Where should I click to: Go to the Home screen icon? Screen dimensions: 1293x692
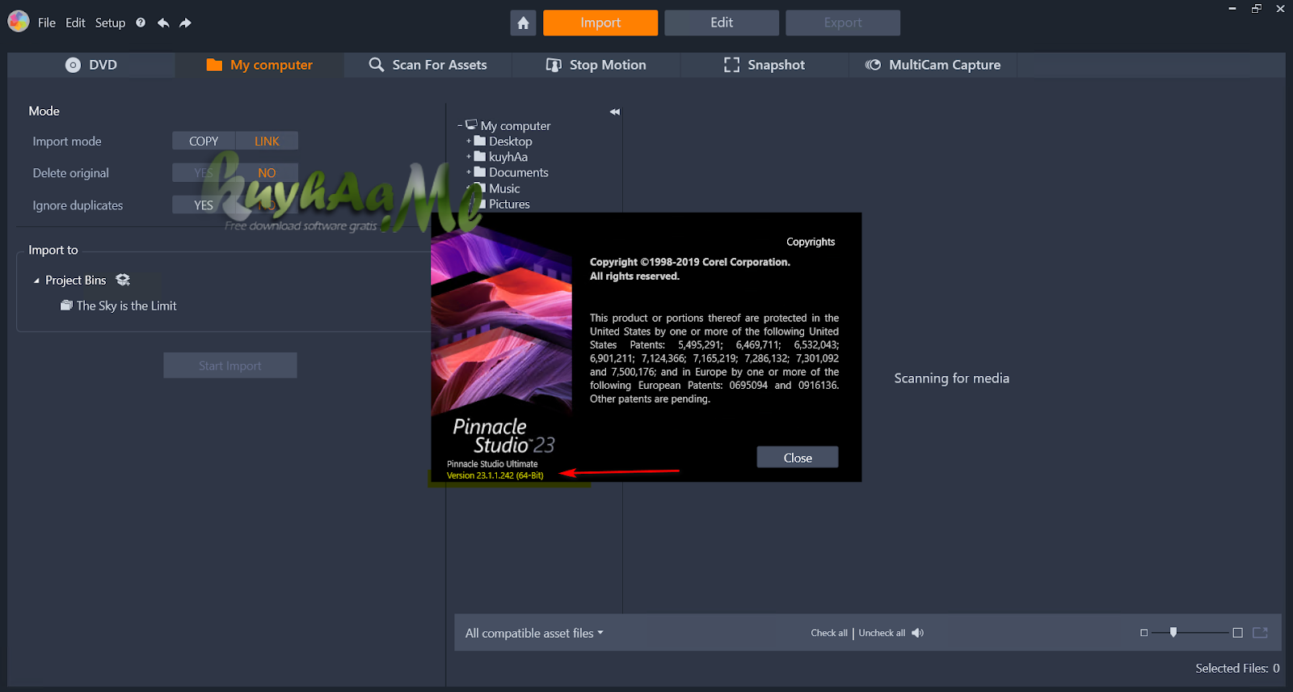click(x=523, y=23)
